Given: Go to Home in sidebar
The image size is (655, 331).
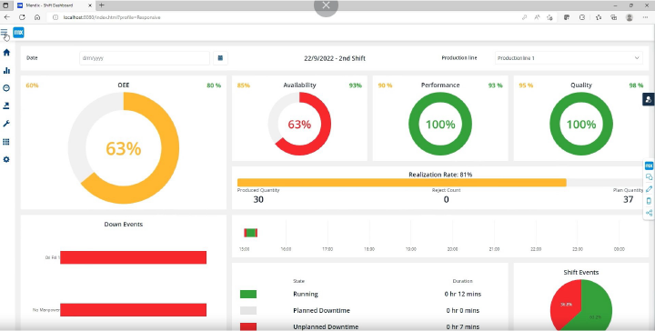Looking at the screenshot, I should 6,53.
